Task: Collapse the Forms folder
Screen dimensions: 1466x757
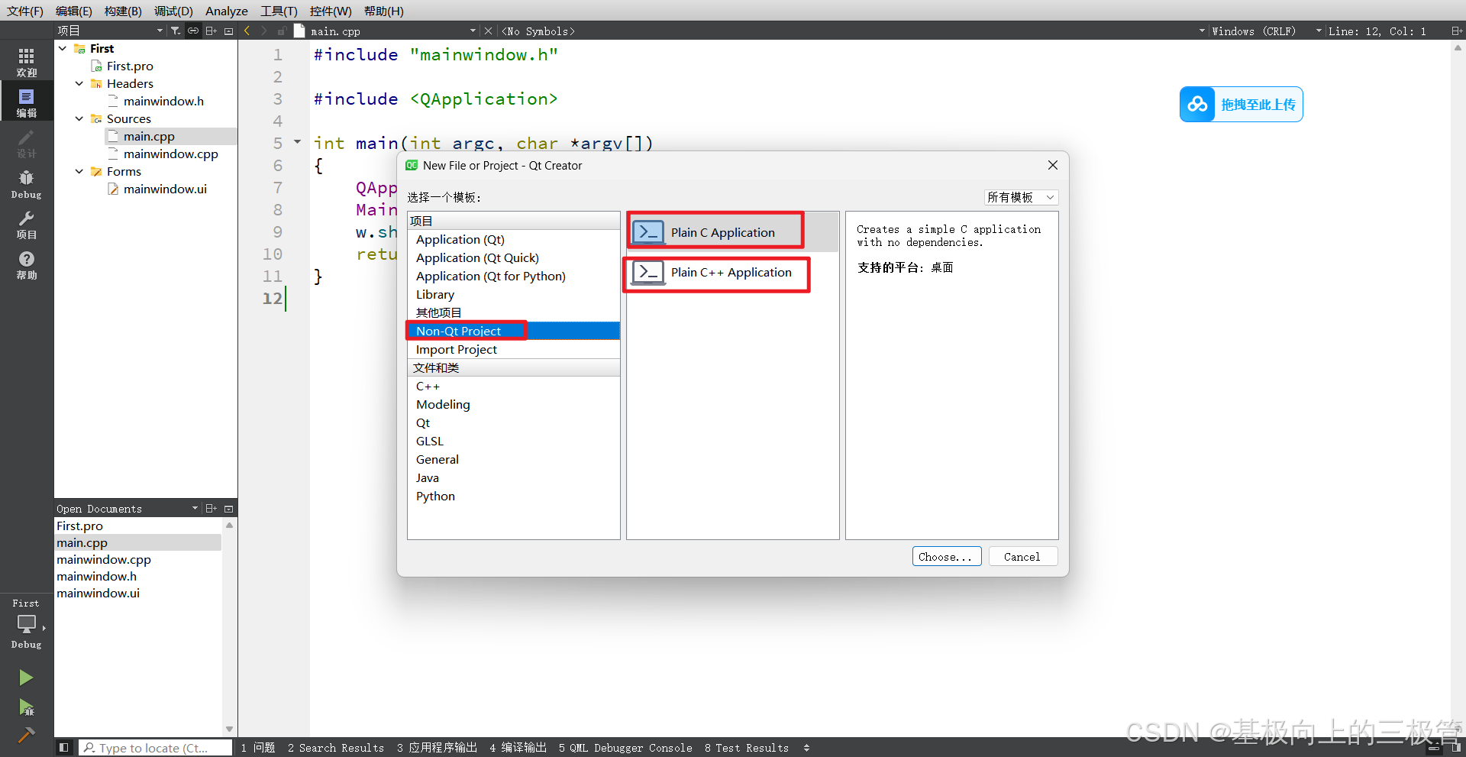Action: click(x=79, y=171)
